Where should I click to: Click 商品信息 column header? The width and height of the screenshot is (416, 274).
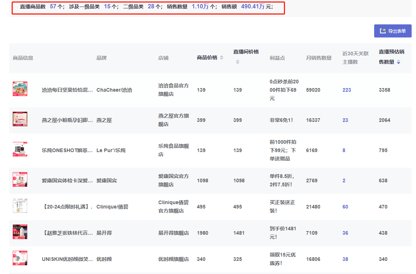(x=23, y=58)
